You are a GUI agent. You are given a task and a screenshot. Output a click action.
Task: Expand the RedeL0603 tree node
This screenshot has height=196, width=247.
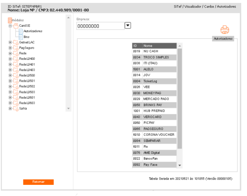(x=9, y=103)
